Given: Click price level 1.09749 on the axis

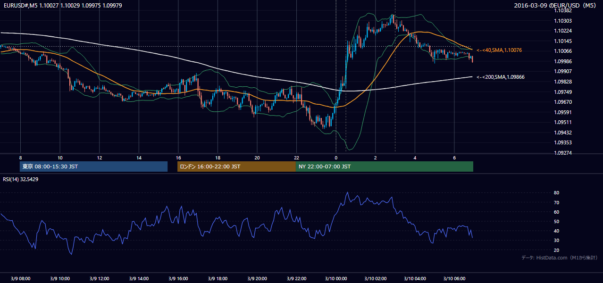Looking at the screenshot, I should tap(563, 92).
